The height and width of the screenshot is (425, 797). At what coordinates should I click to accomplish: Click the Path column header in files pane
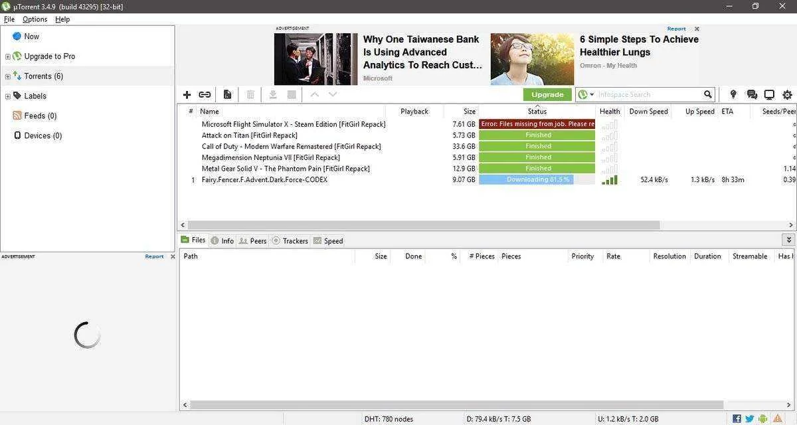point(191,256)
